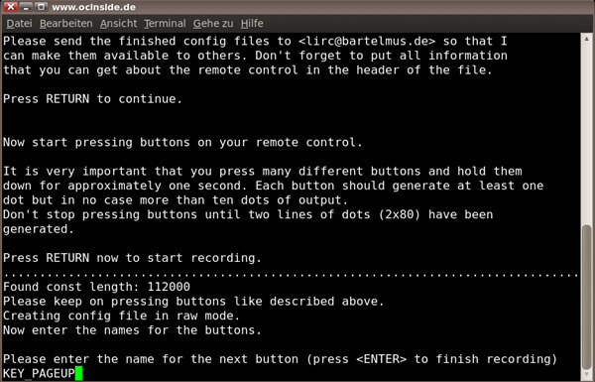Screen dimensions: 595x382
Task: Click the scrollbar up arrow
Action: click(587, 39)
